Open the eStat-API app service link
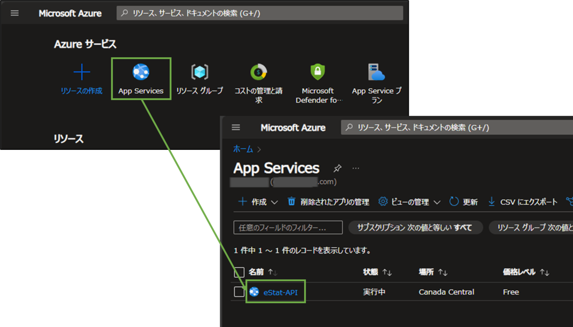This screenshot has height=327, width=573. [x=280, y=292]
